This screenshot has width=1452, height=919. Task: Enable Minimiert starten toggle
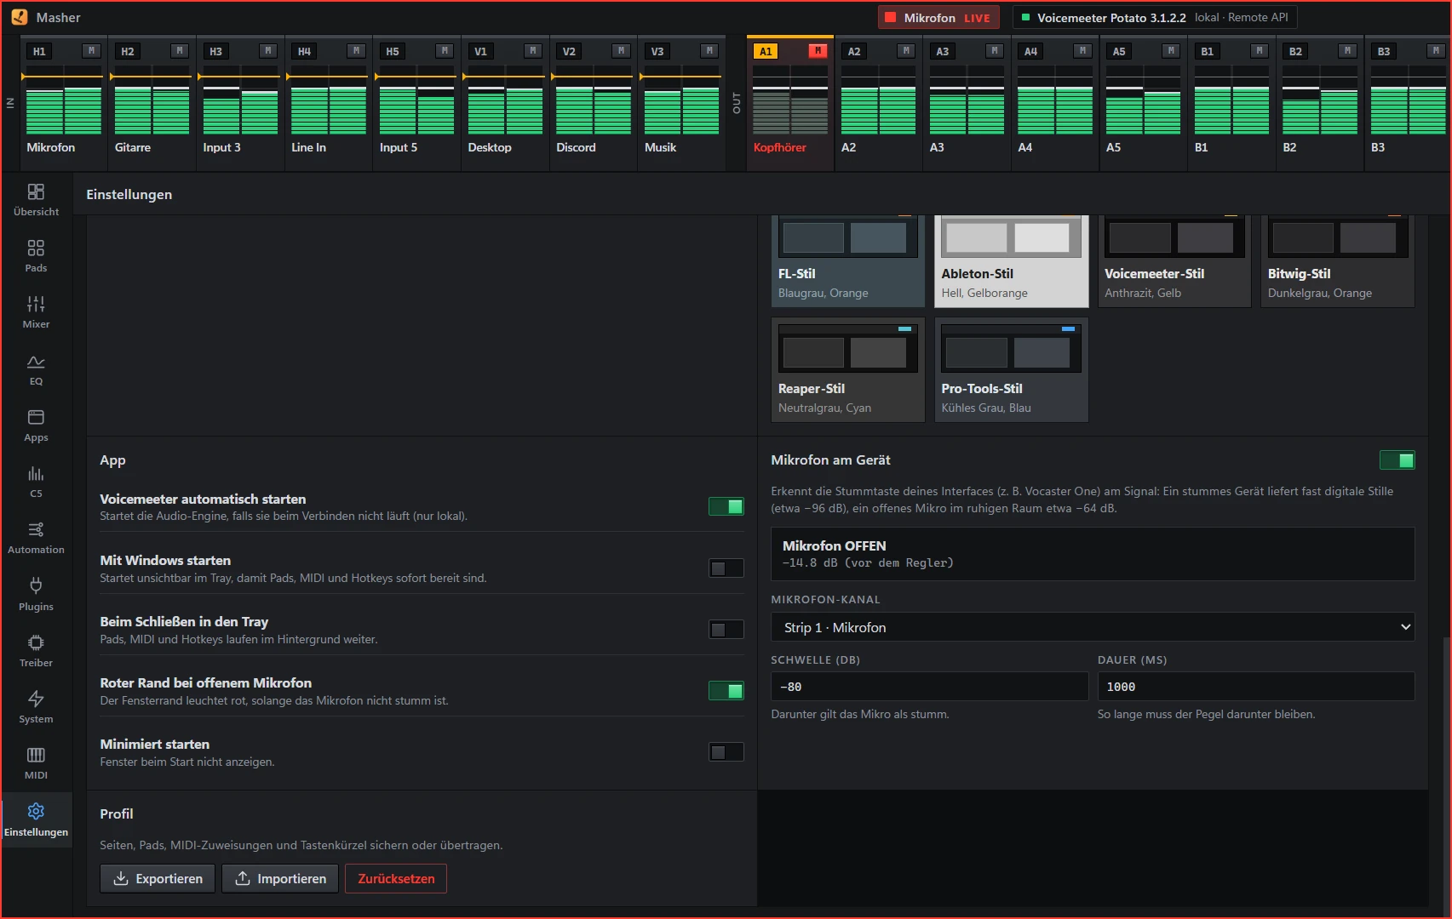(726, 752)
